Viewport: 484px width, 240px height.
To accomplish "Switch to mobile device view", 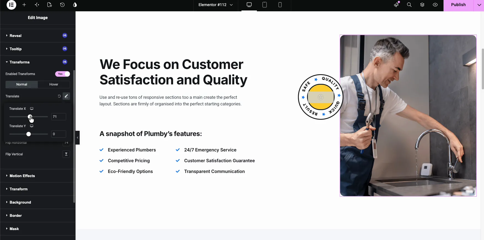I will point(280,5).
